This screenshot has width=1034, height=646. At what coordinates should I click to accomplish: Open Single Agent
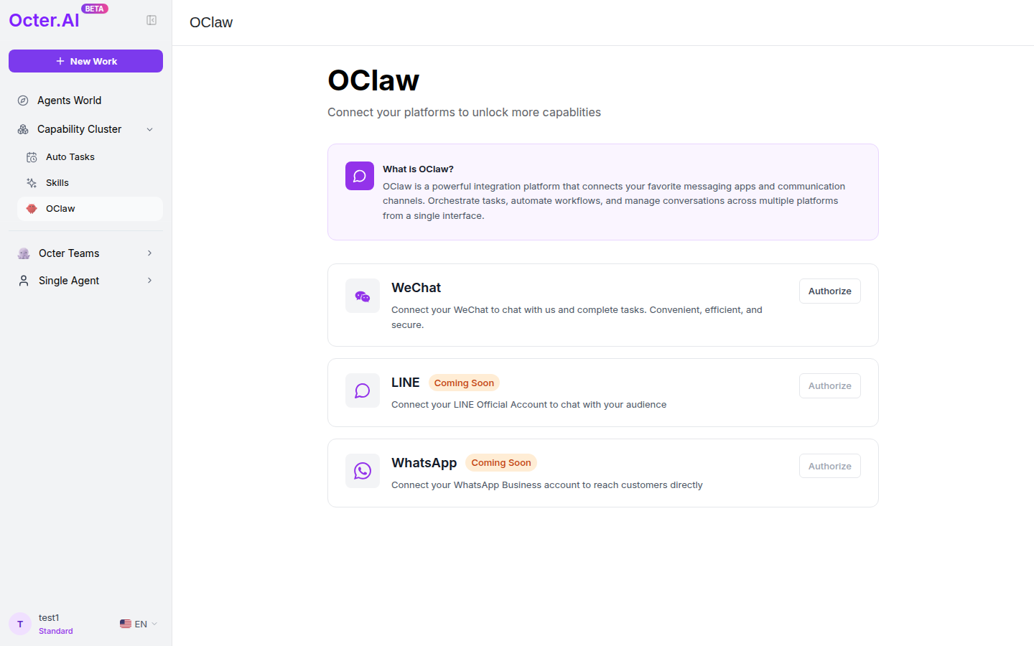point(85,281)
